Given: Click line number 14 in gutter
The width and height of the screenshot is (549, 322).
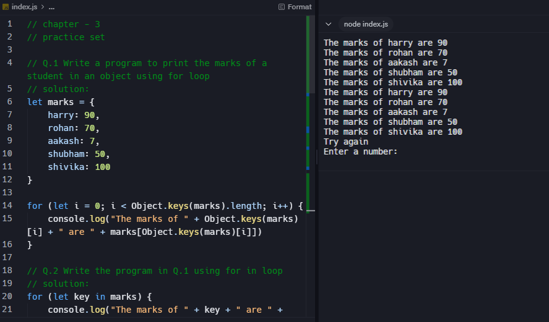Looking at the screenshot, I should (x=7, y=206).
